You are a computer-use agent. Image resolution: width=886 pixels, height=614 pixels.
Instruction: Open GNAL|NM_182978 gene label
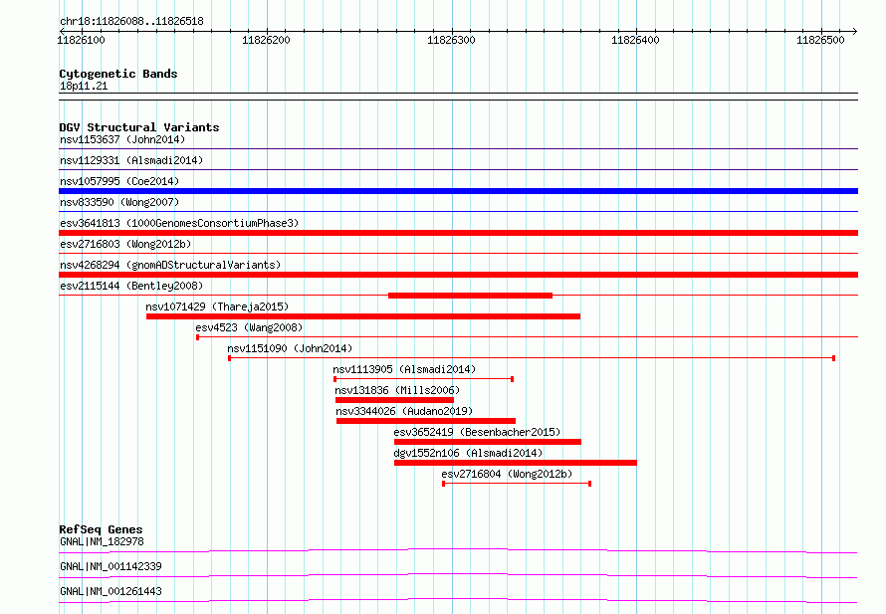coord(102,541)
